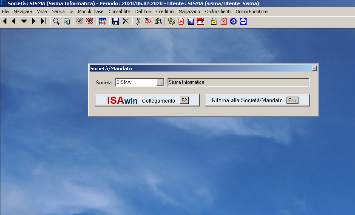Jump to the last record arrow
The width and height of the screenshot is (355, 215).
tap(43, 21)
